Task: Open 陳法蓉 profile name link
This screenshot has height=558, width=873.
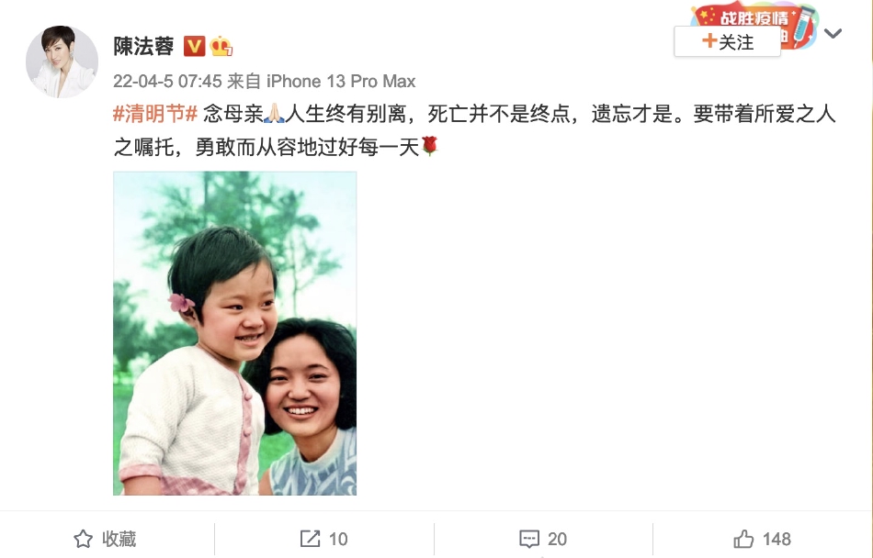Action: coord(143,46)
